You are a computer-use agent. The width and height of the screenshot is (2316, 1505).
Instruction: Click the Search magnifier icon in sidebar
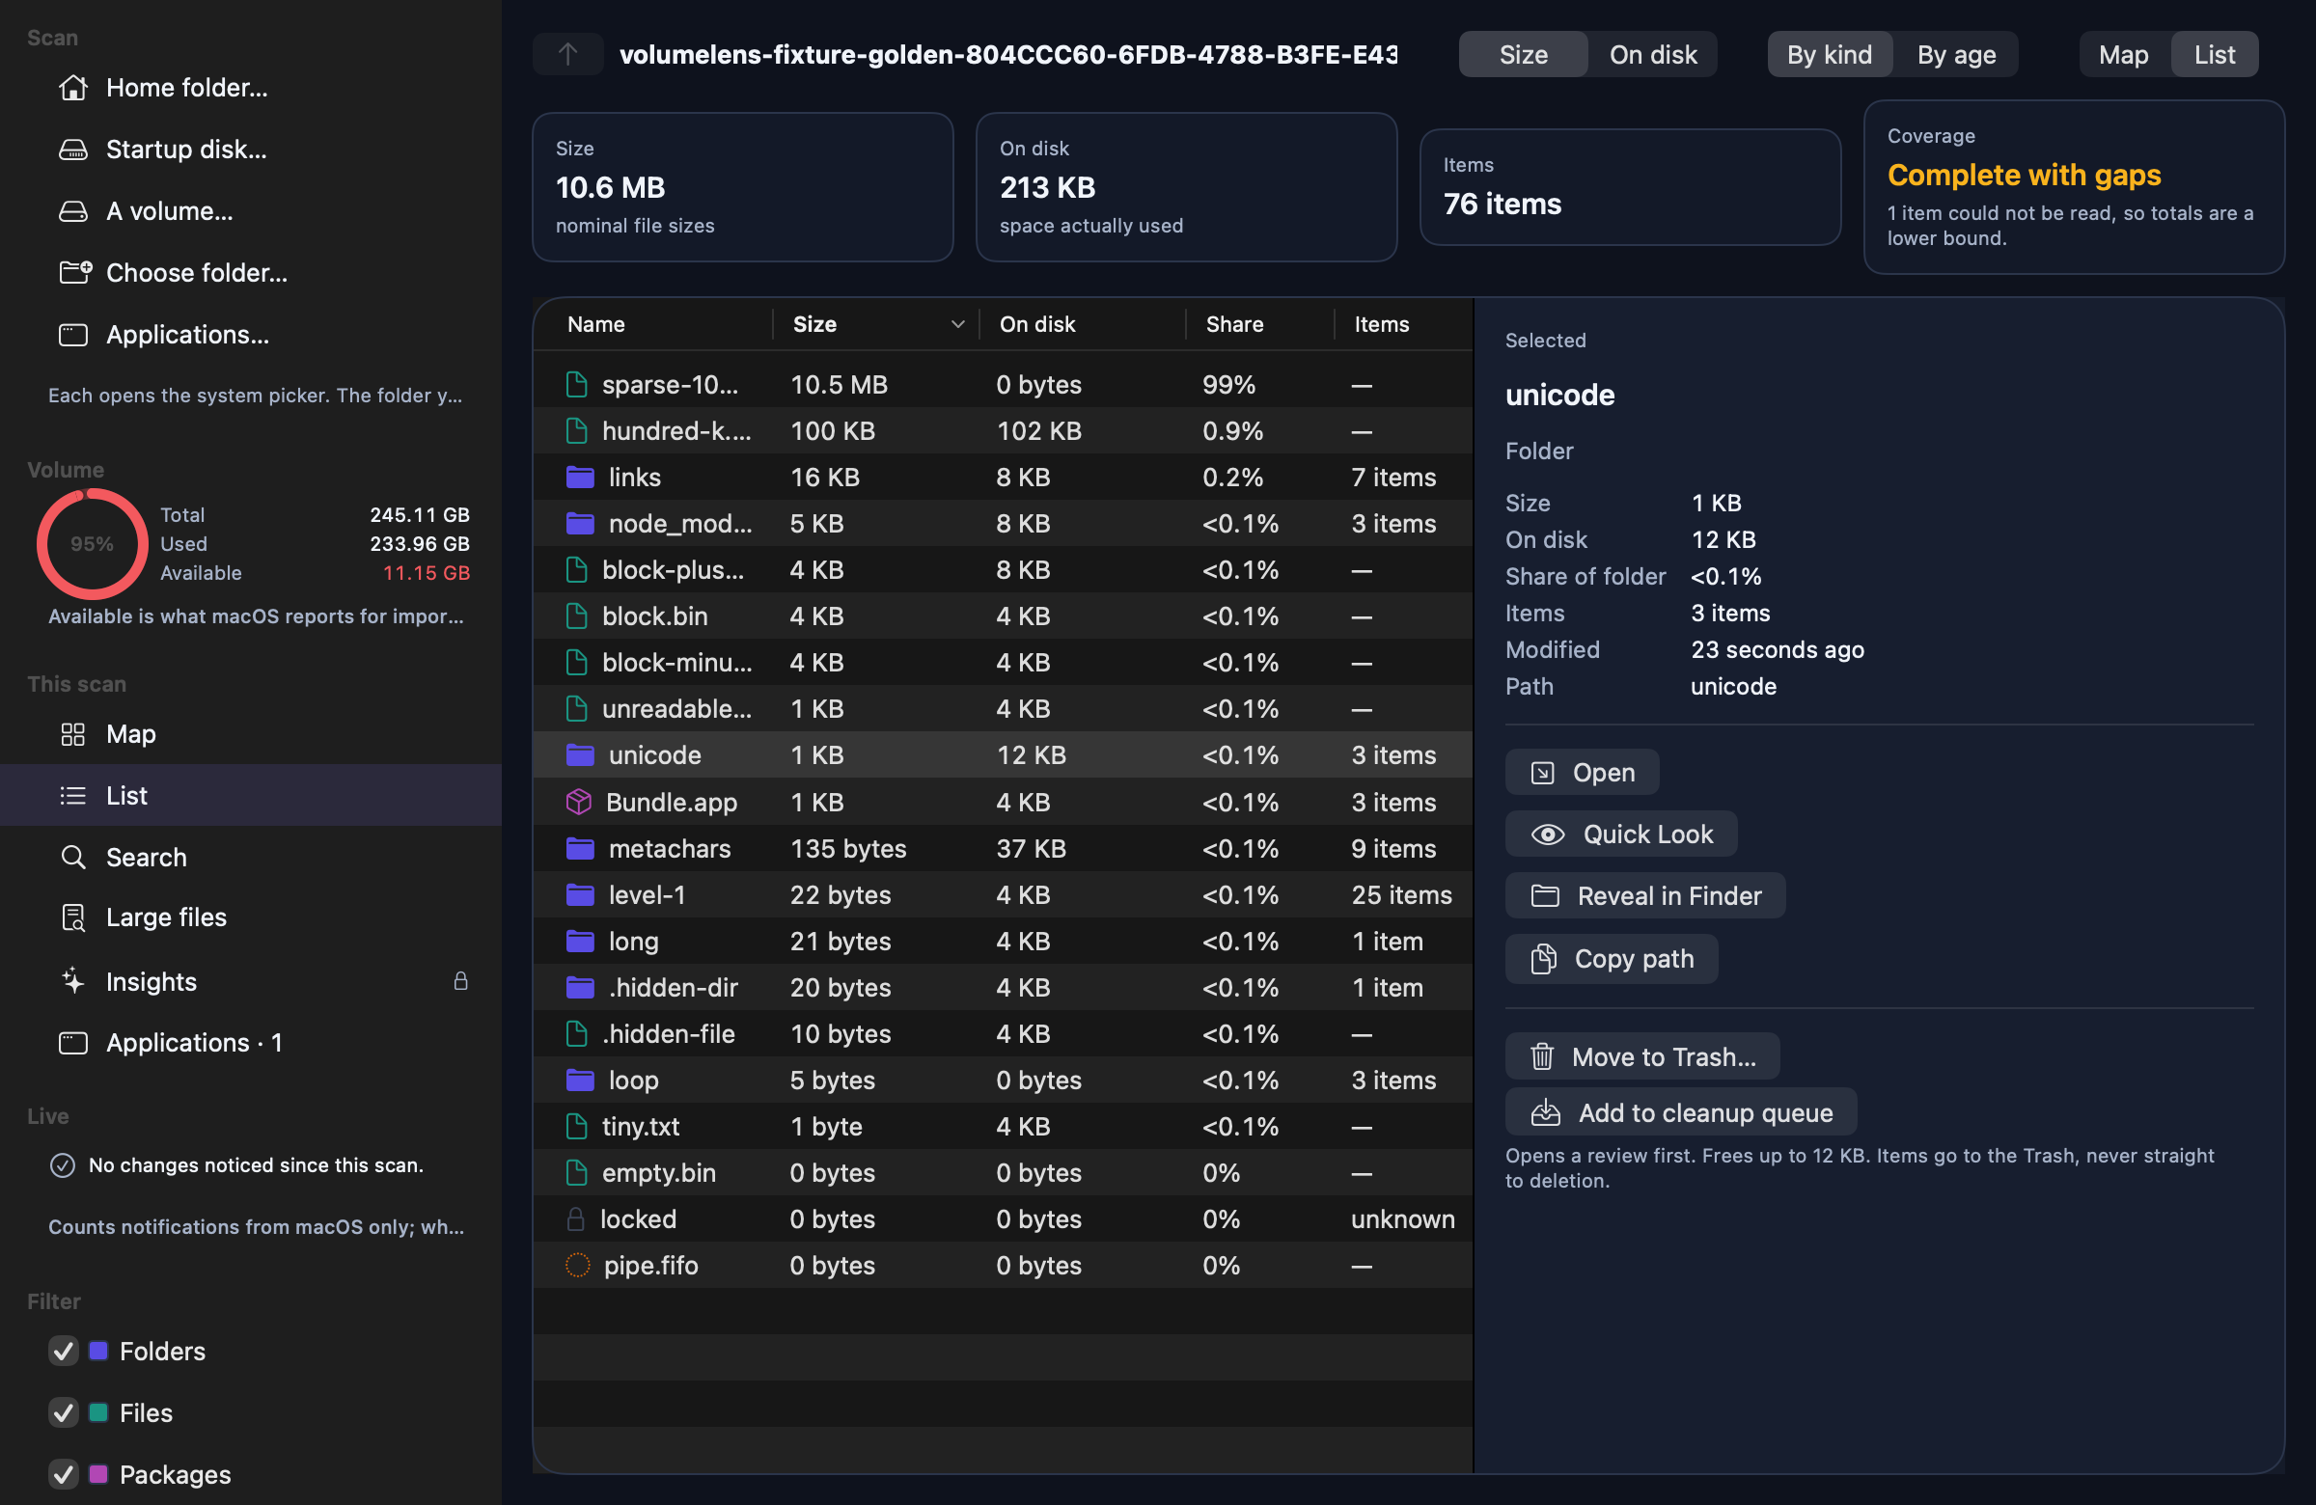pyautogui.click(x=73, y=857)
